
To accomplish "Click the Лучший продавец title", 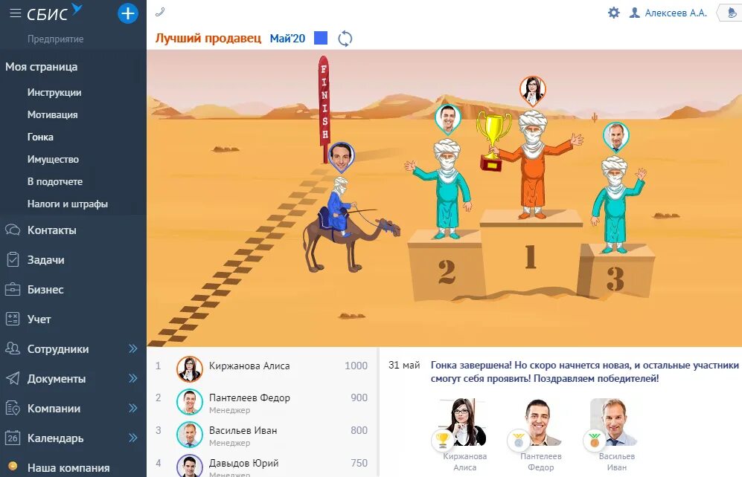I will pyautogui.click(x=208, y=38).
